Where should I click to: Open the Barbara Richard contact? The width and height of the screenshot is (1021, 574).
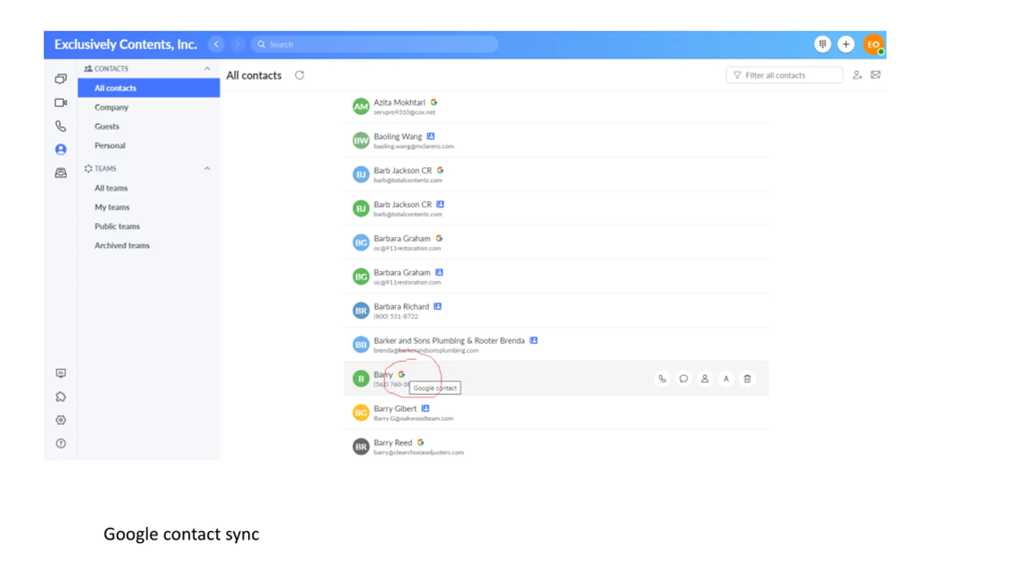401,307
